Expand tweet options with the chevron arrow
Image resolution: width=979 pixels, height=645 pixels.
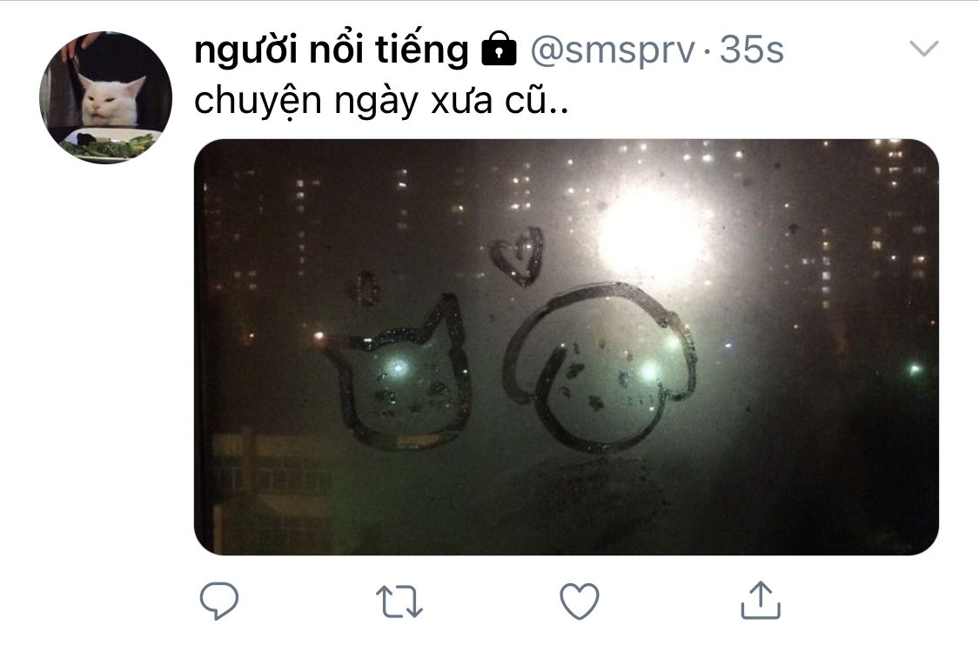coord(924,49)
